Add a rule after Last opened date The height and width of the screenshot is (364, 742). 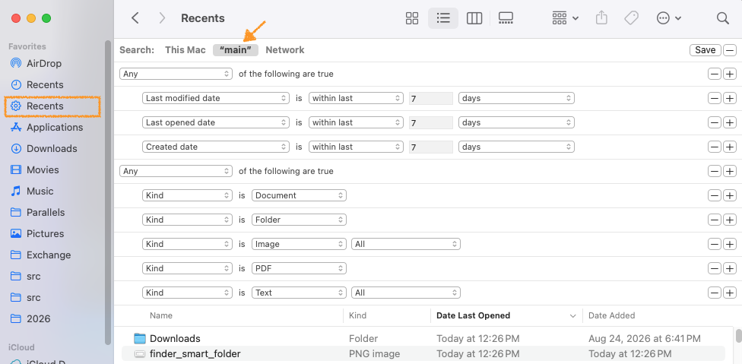click(x=730, y=122)
